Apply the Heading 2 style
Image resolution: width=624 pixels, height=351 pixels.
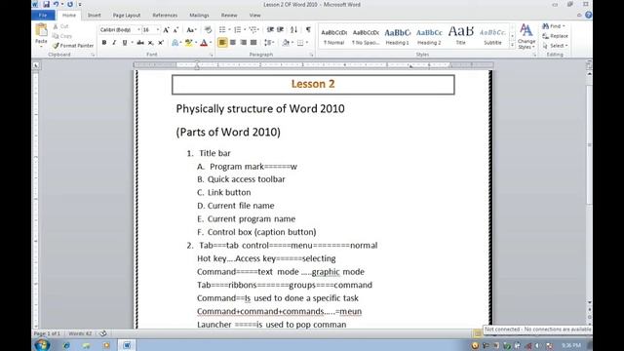[429, 36]
